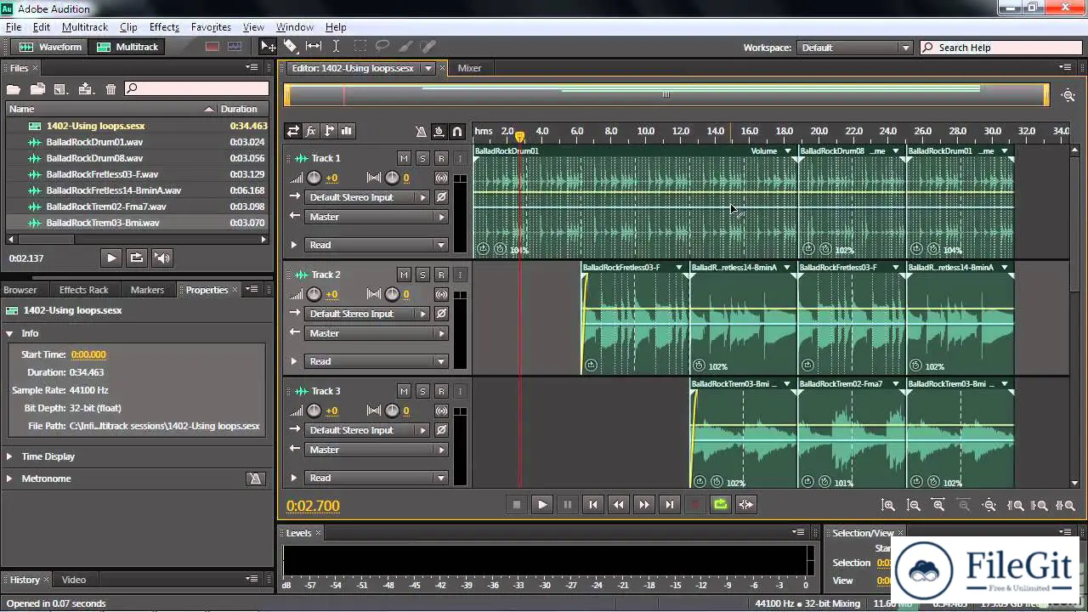Show the Sends track controls
This screenshot has height=612, width=1088.
(x=328, y=131)
